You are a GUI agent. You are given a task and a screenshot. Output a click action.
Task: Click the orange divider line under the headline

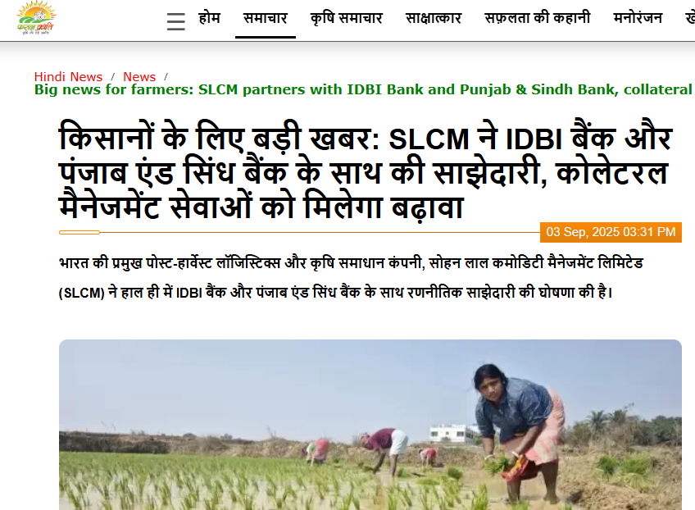point(299,232)
